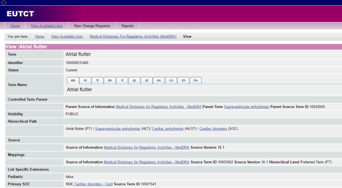Select the fr language tab
Viewport: 342px width, 188px height.
click(x=97, y=80)
